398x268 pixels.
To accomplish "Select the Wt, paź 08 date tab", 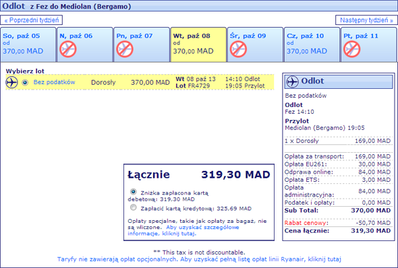I will click(198, 44).
